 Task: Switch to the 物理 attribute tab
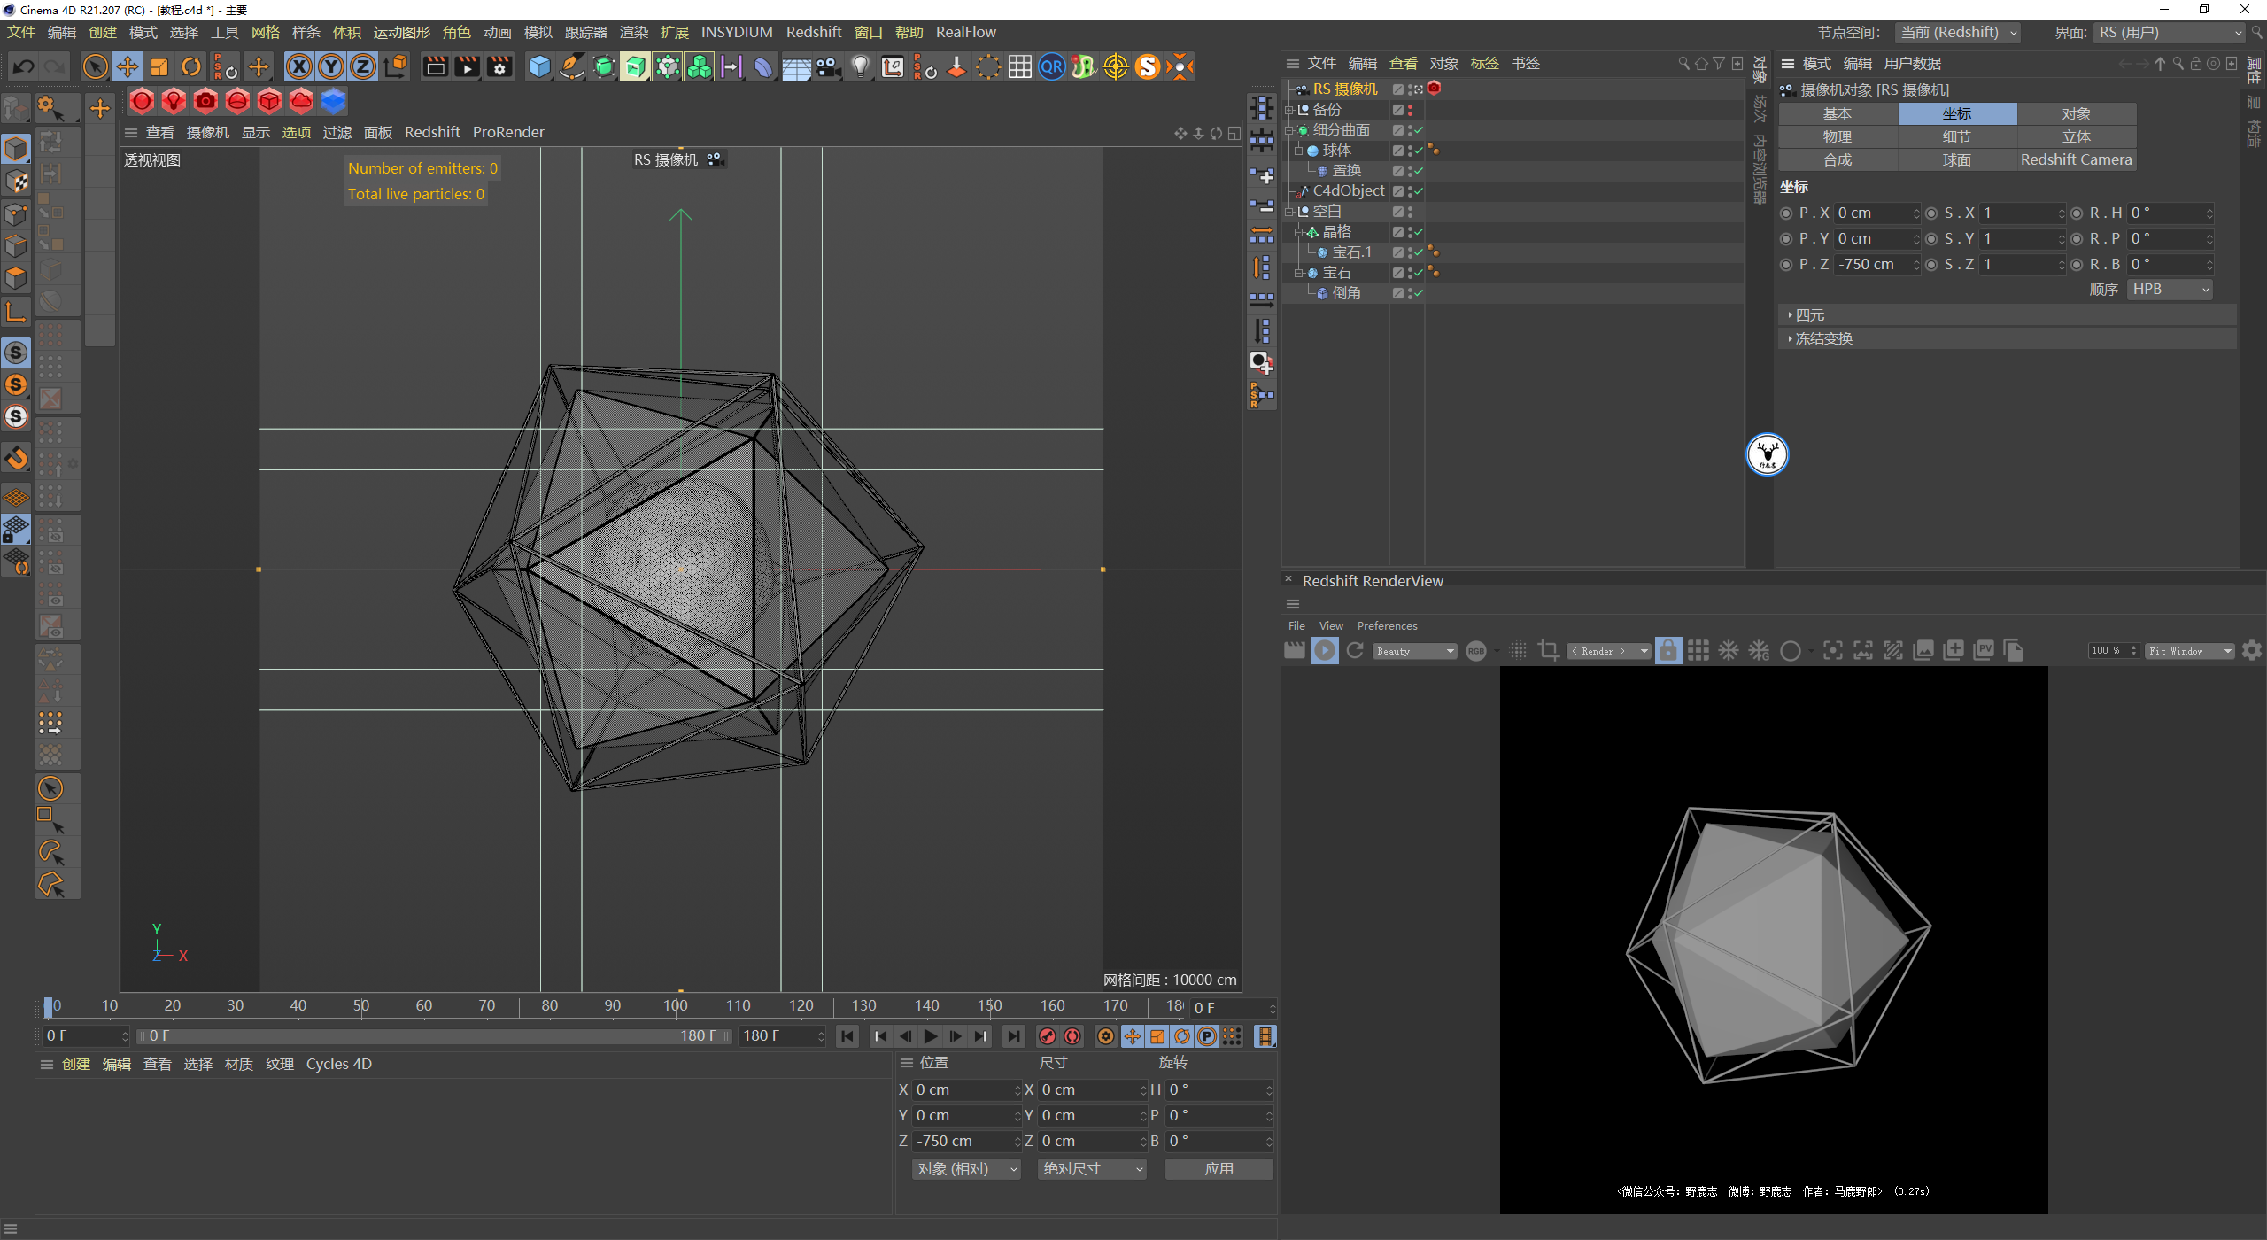pyautogui.click(x=1838, y=137)
